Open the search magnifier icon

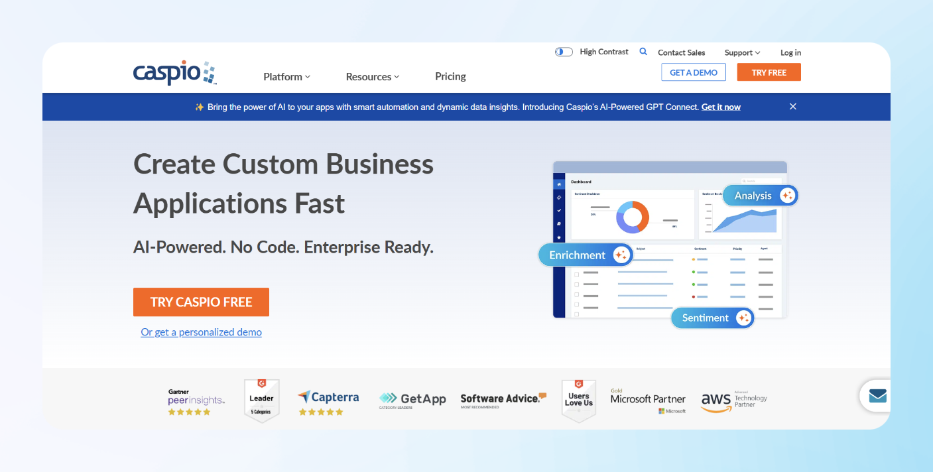pos(643,51)
